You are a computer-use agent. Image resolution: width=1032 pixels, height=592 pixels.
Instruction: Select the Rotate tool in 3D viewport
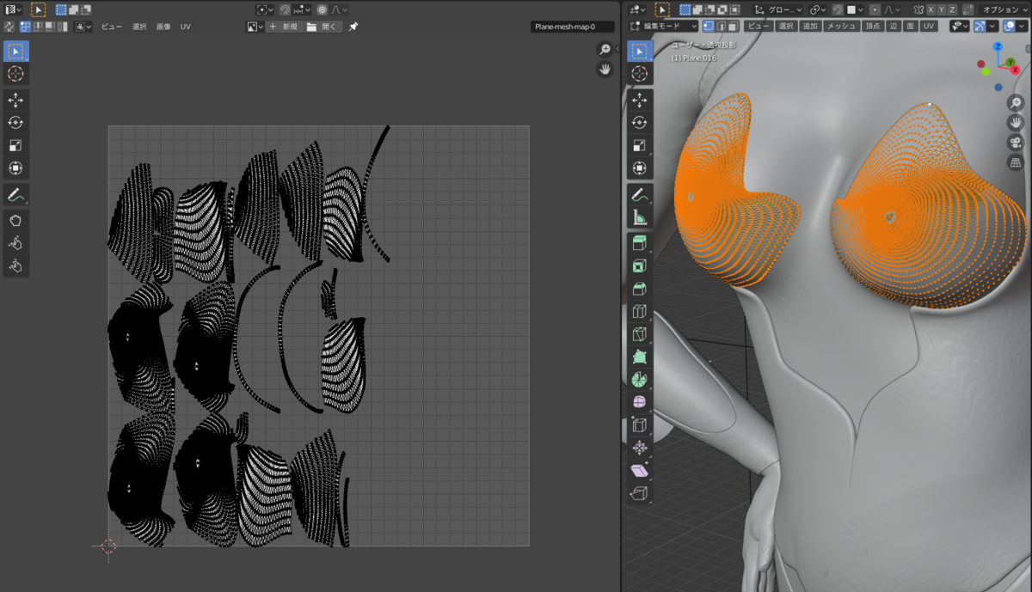point(640,123)
